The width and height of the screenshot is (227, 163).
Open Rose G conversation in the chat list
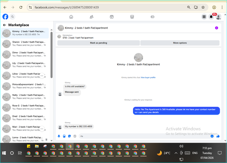25,107
